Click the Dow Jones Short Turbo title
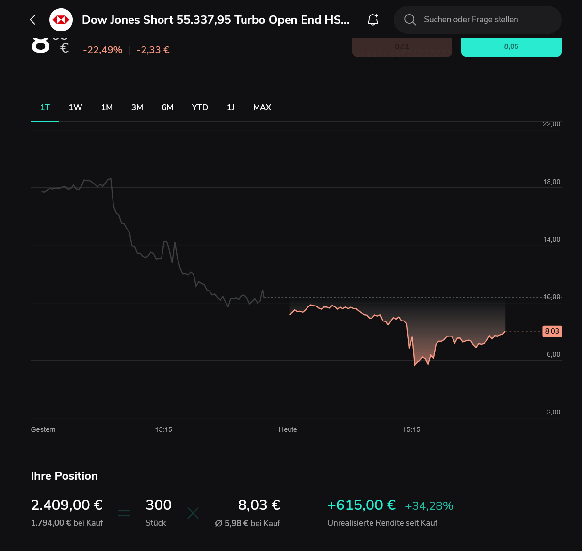 (x=215, y=20)
